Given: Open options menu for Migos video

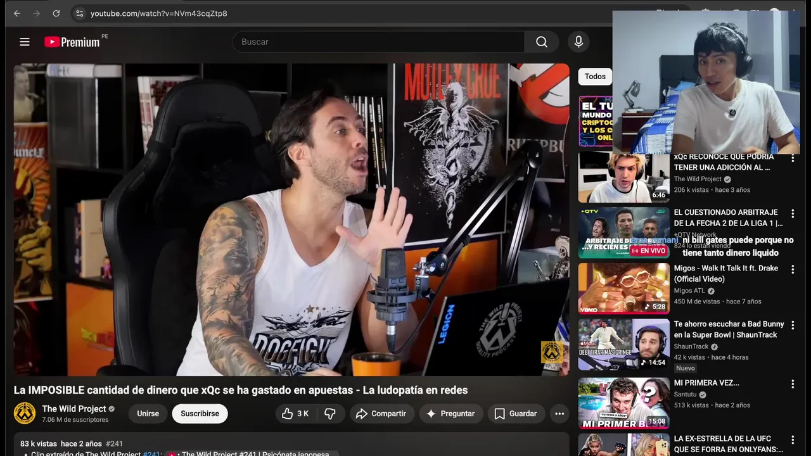Looking at the screenshot, I should click(792, 270).
